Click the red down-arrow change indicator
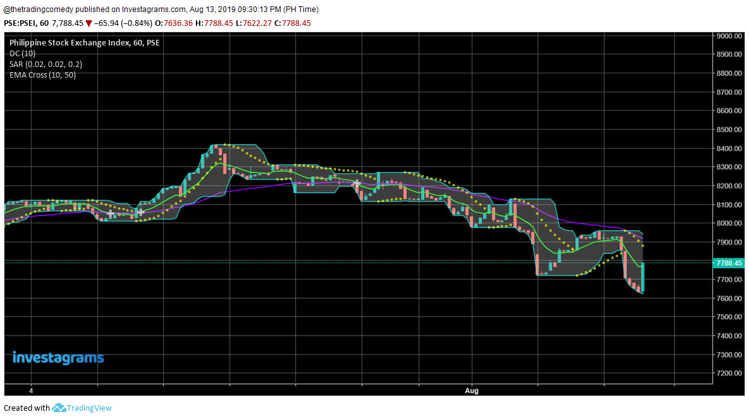The width and height of the screenshot is (749, 419). point(88,23)
